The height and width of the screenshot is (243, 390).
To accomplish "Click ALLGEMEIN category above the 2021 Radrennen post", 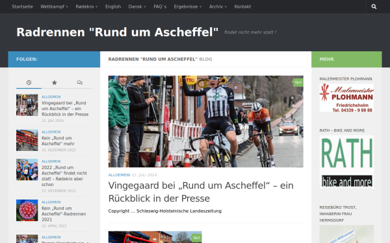I will [51, 202].
